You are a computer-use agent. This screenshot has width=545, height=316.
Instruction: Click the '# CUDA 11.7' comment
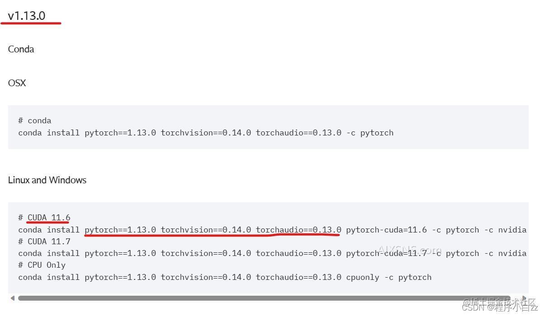click(44, 242)
